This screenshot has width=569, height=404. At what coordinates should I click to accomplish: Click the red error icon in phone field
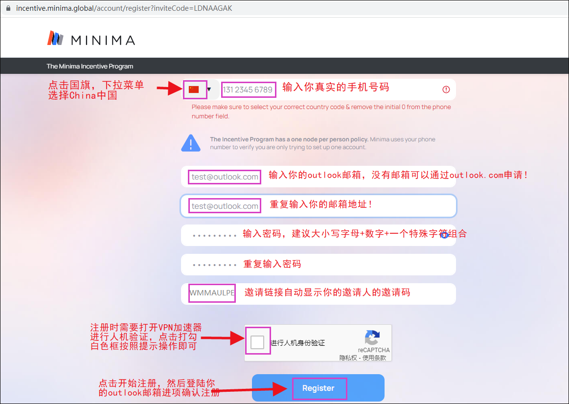446,90
